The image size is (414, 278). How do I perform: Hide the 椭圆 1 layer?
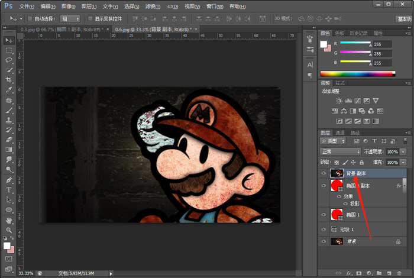324,215
